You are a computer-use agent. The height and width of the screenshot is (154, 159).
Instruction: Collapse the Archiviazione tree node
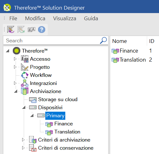[x=16, y=91]
